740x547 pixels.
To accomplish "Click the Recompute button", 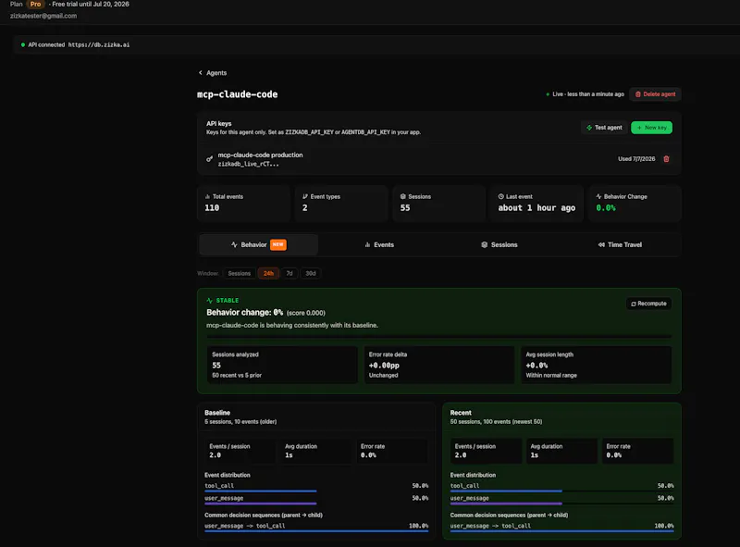I will click(x=649, y=304).
